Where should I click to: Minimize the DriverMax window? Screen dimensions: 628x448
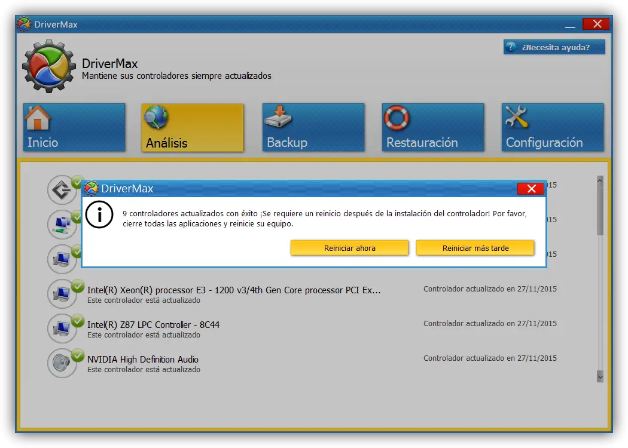click(571, 25)
